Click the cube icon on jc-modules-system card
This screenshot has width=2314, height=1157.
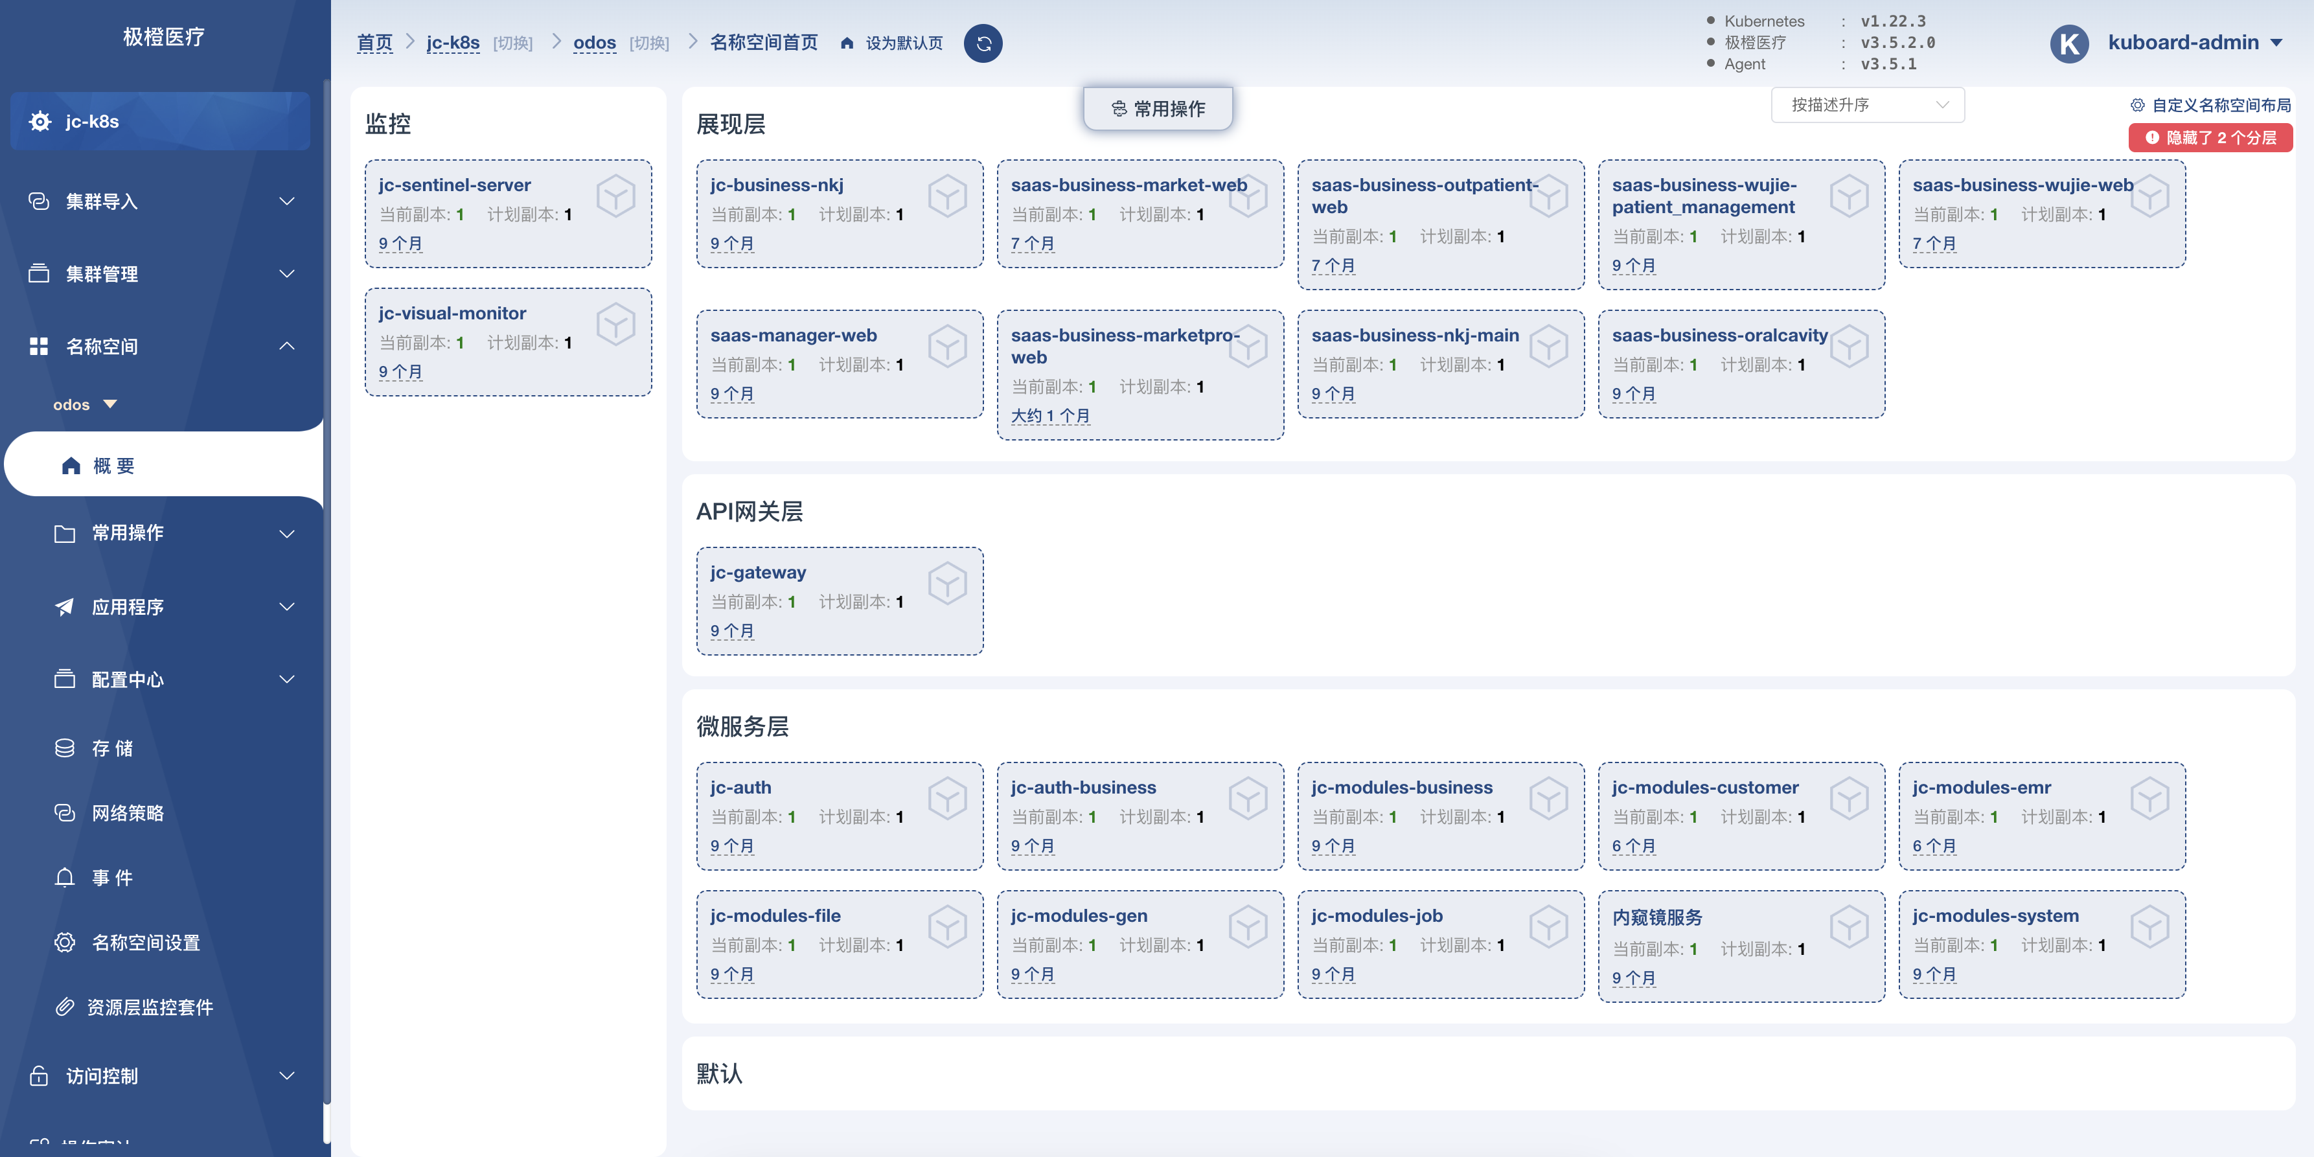coord(2149,926)
